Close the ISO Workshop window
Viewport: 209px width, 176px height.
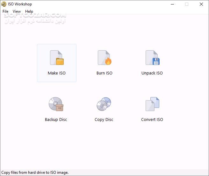pyautogui.click(x=201, y=4)
